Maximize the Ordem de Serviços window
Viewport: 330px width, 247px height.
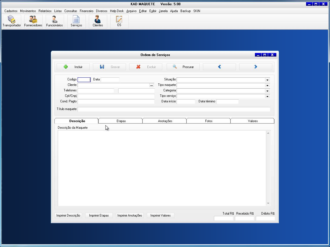tap(265, 55)
